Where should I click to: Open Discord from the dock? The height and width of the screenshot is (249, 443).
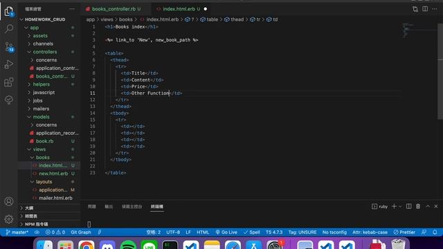point(107,244)
